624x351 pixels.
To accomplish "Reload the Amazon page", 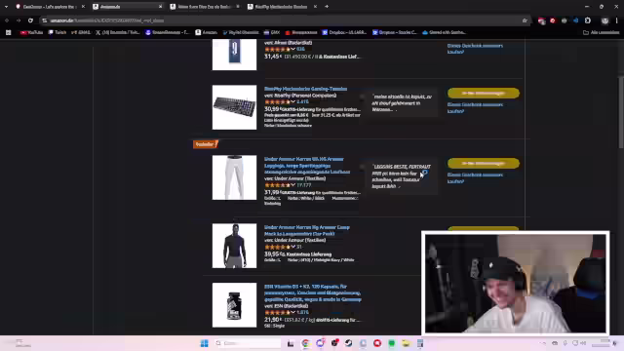I will click(30, 20).
